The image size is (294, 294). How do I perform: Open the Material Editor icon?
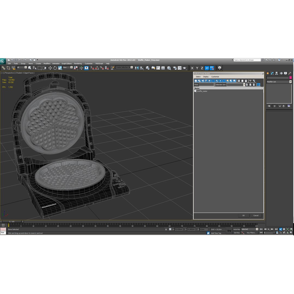[169, 68]
